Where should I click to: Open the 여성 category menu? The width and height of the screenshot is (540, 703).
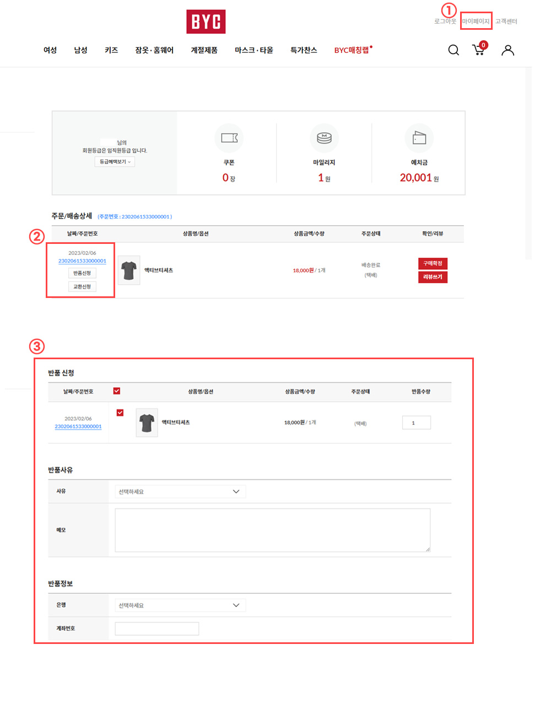[x=50, y=50]
